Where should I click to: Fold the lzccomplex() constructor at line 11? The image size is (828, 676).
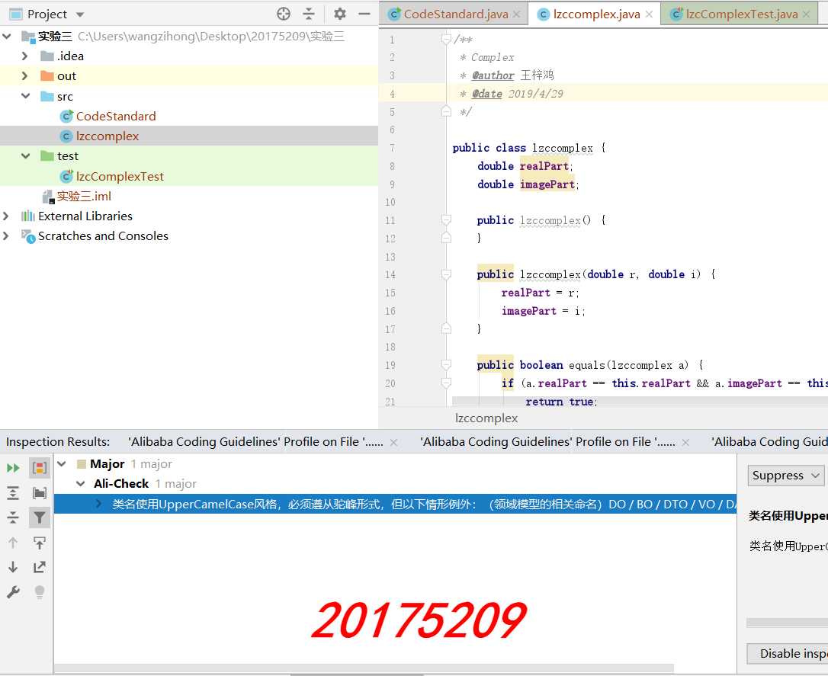tap(446, 220)
